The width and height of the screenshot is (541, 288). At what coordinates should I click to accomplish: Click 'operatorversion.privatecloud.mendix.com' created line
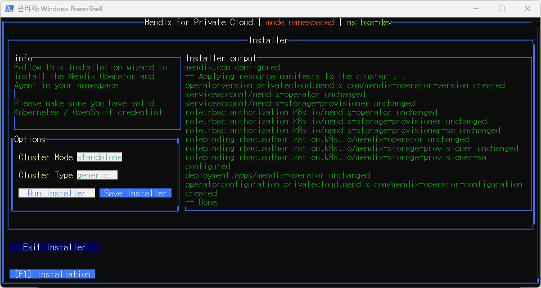click(345, 85)
